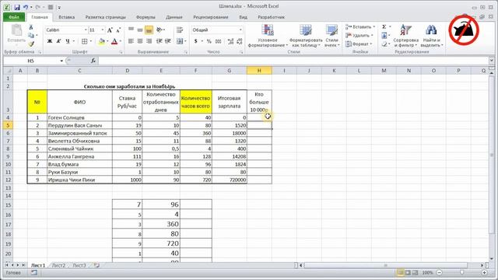Open the Файл tab
The width and height of the screenshot is (498, 280).
[14, 17]
